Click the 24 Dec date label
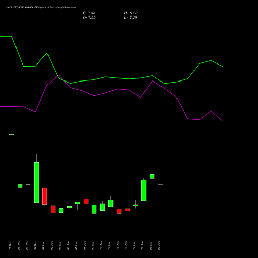Image resolution: width=258 pixels, height=258 pixels. [x=19, y=246]
